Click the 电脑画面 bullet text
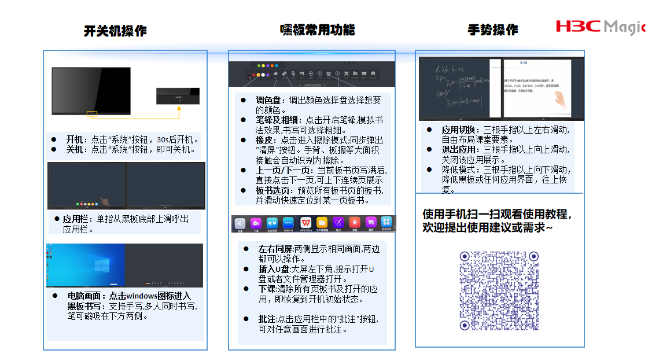Screen dimensions: 659x361 point(129,296)
